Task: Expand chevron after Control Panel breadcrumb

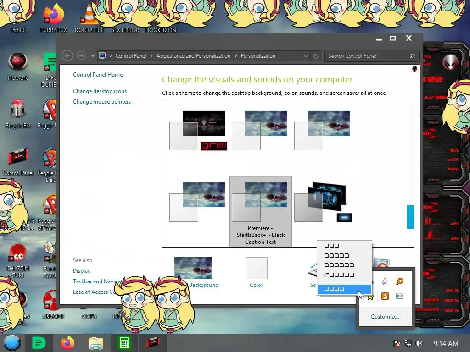Action: click(x=151, y=56)
